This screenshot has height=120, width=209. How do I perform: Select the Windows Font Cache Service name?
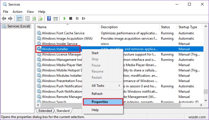coord(63,33)
